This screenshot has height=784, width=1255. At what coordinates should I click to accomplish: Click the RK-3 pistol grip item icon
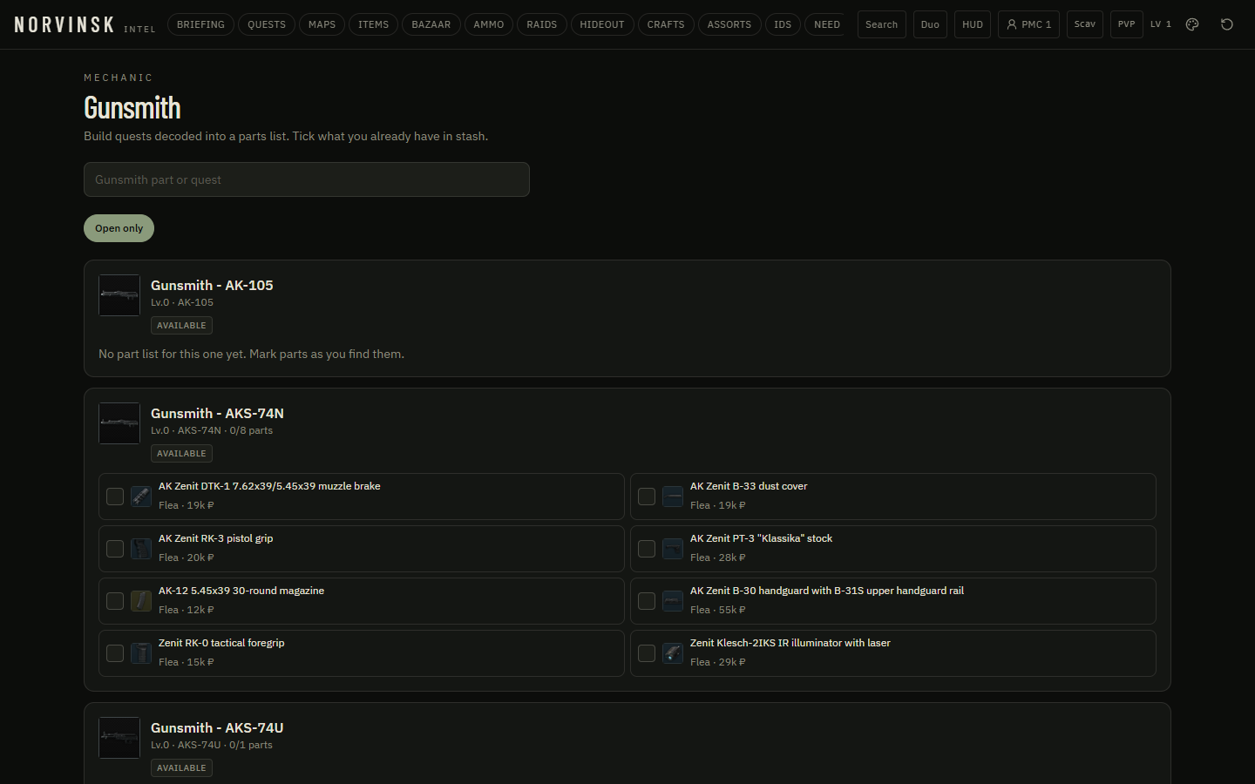click(x=141, y=549)
